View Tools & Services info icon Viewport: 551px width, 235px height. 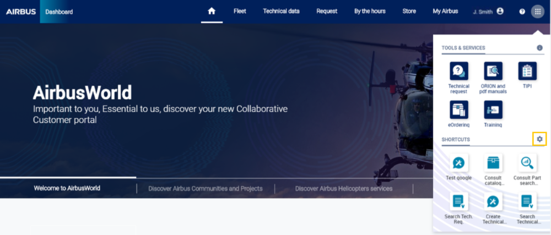coord(540,48)
